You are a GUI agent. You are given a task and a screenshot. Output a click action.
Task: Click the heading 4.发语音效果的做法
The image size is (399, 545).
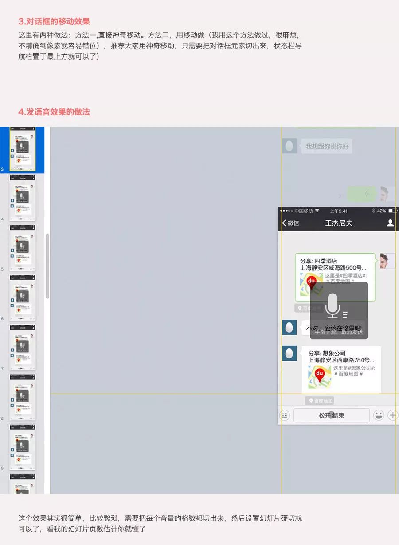(x=54, y=112)
